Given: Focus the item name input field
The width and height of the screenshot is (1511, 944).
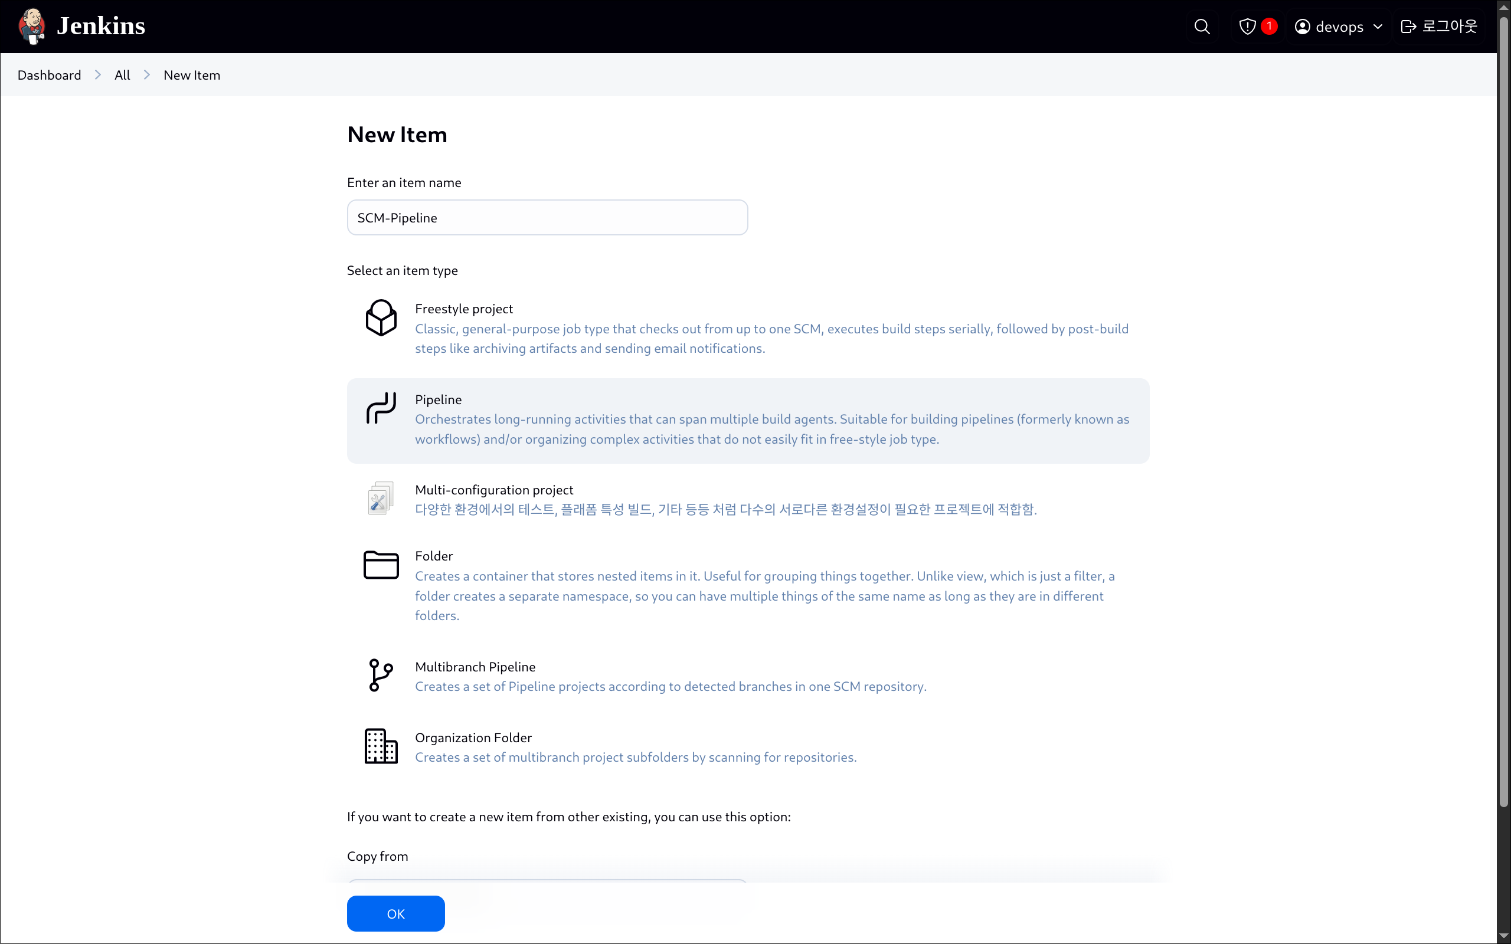Looking at the screenshot, I should [547, 217].
